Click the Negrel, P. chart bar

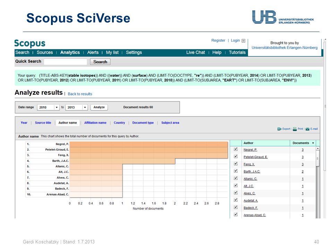pos(149,144)
